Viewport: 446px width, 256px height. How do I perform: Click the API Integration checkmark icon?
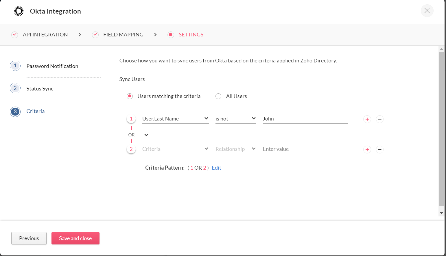click(14, 35)
